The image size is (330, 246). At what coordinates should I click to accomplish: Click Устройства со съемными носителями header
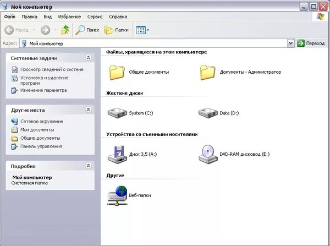pyautogui.click(x=152, y=134)
